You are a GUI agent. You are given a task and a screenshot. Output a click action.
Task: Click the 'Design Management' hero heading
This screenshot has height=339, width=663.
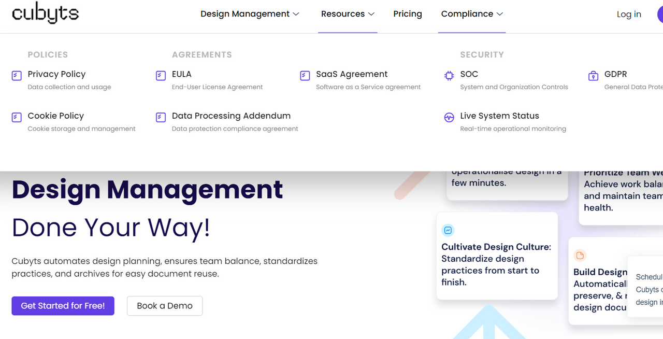[x=147, y=189]
